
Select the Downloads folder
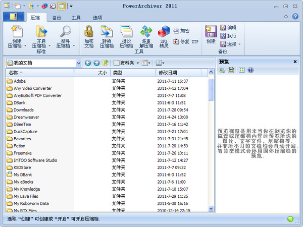tap(20, 110)
